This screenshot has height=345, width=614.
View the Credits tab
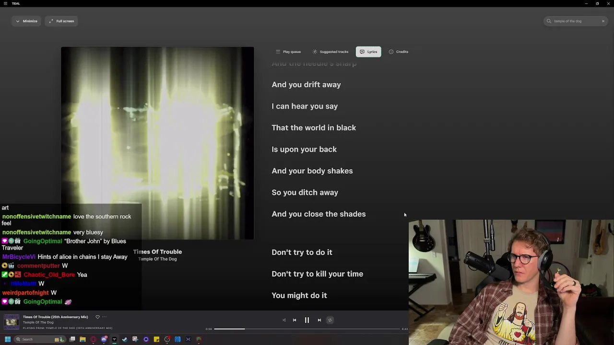[x=399, y=52]
